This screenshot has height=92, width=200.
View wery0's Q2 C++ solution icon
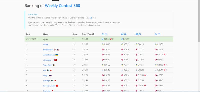click(122, 75)
